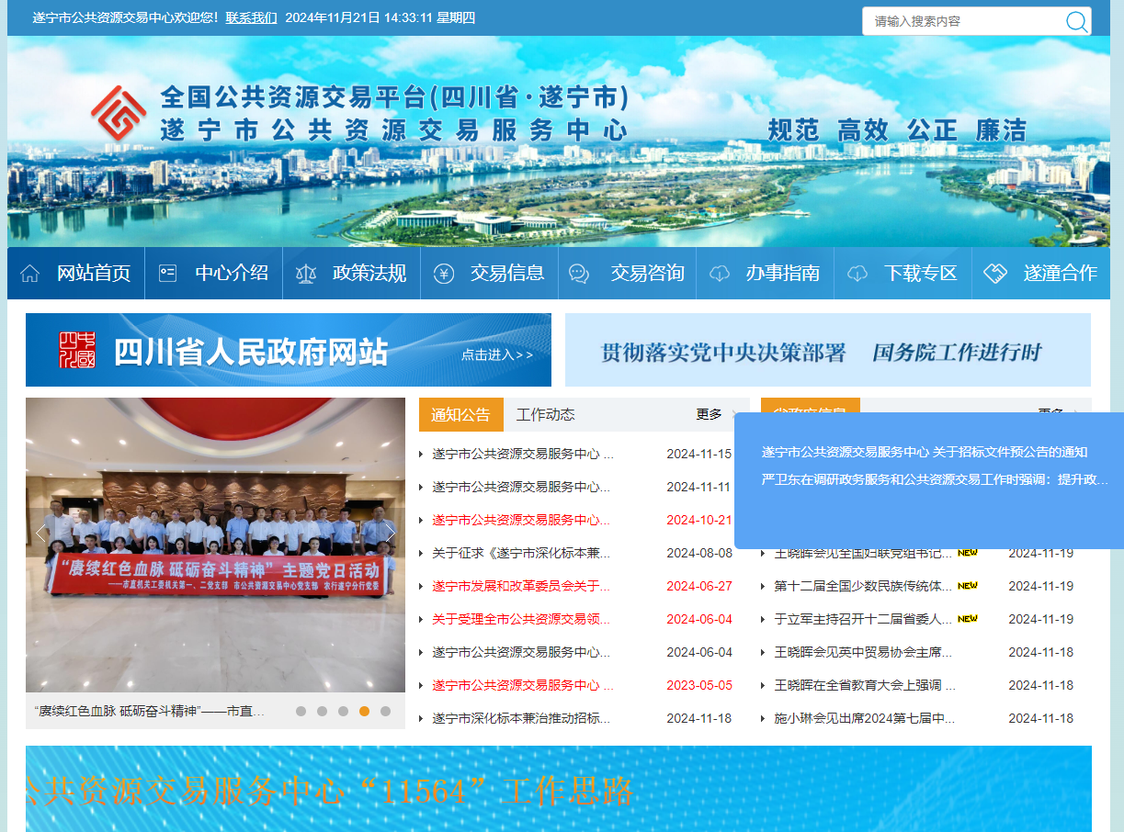
Task: Show previous slide with left arrow
Action: [x=40, y=534]
